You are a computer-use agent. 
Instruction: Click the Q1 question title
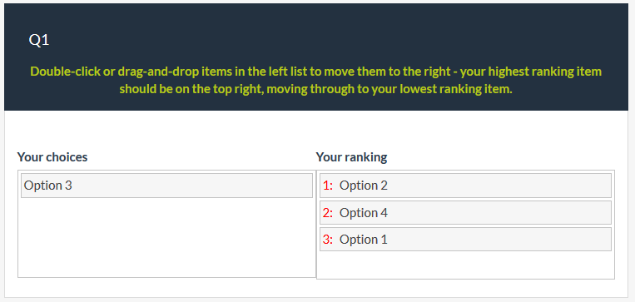point(39,40)
